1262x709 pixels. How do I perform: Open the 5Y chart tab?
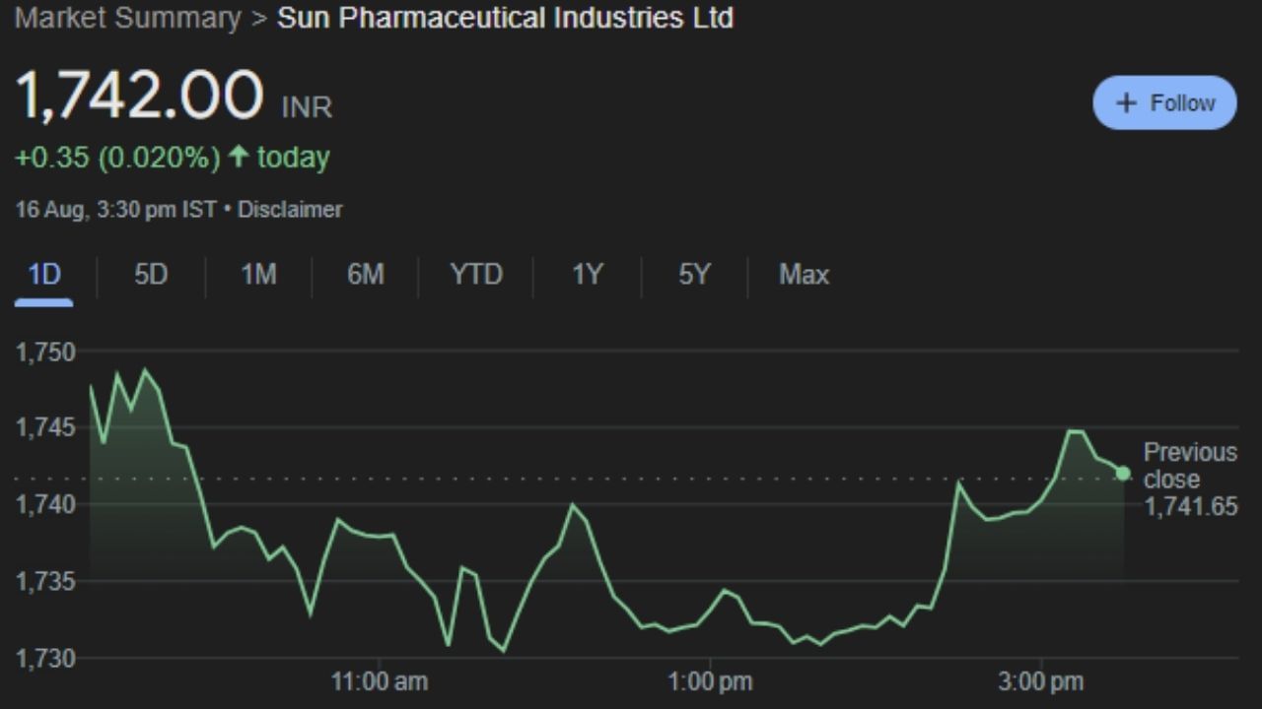[694, 275]
